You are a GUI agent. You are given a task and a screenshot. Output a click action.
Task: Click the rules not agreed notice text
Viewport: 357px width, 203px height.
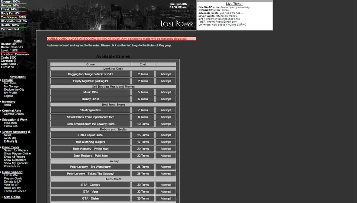[109, 45]
